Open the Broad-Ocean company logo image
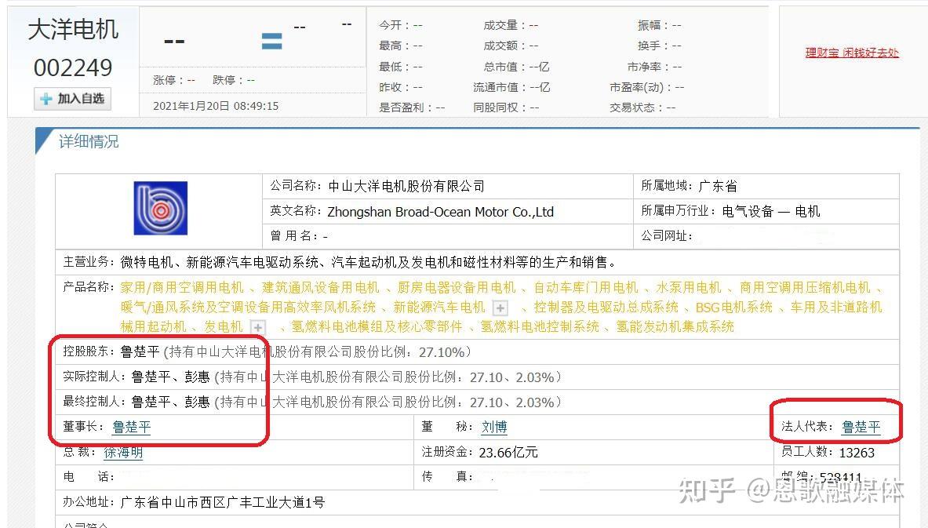Screen dimensions: 928x528 pyautogui.click(x=160, y=208)
